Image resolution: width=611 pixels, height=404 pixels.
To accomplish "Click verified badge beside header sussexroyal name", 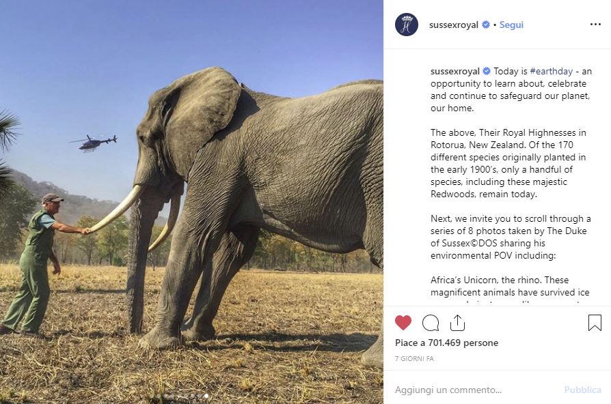I will click(x=486, y=25).
